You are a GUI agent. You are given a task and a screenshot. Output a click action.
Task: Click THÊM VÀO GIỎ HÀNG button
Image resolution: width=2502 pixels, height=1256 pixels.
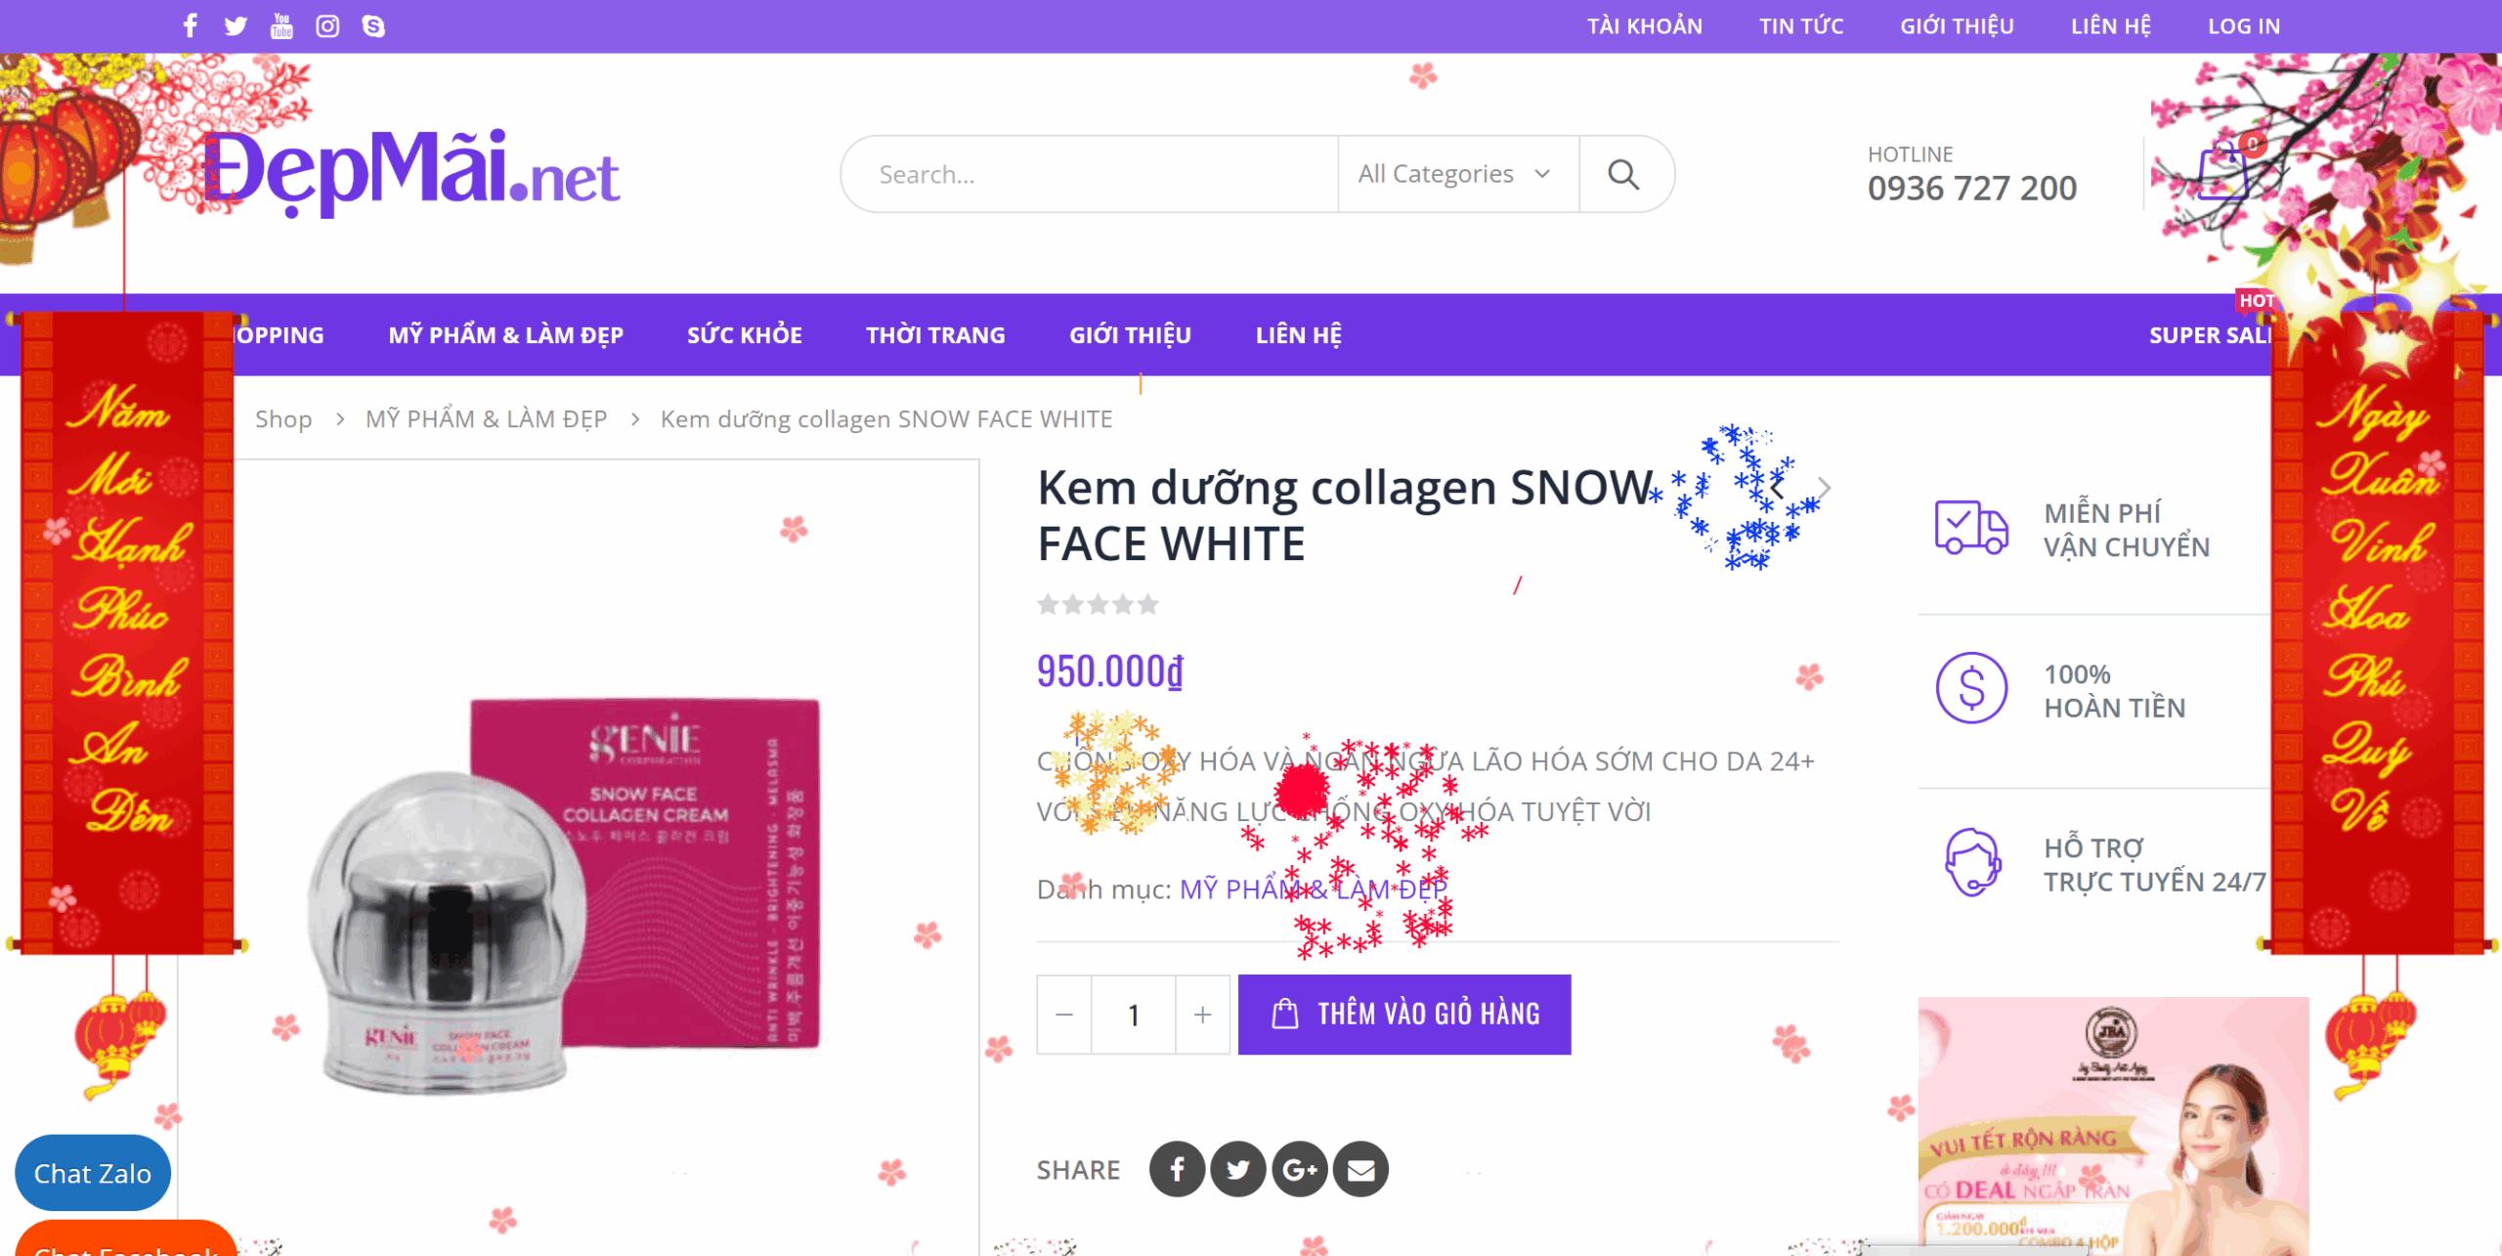1404,1015
